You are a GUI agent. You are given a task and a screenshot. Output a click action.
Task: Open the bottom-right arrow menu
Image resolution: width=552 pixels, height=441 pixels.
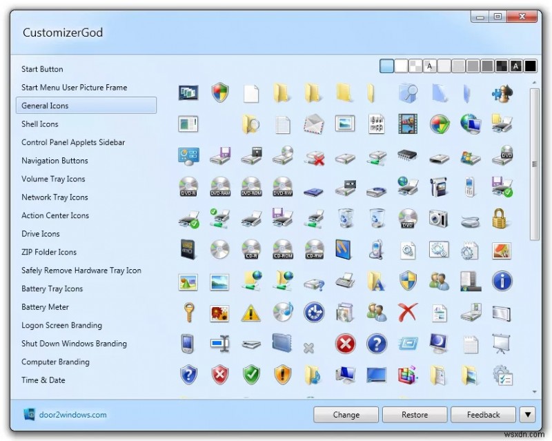pos(527,415)
